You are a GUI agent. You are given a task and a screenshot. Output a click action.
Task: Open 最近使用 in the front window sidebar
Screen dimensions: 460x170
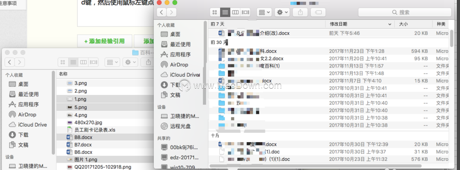coord(180,44)
